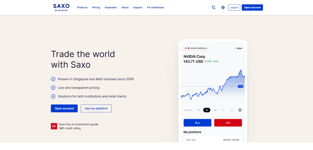Open the Support menu

point(138,8)
